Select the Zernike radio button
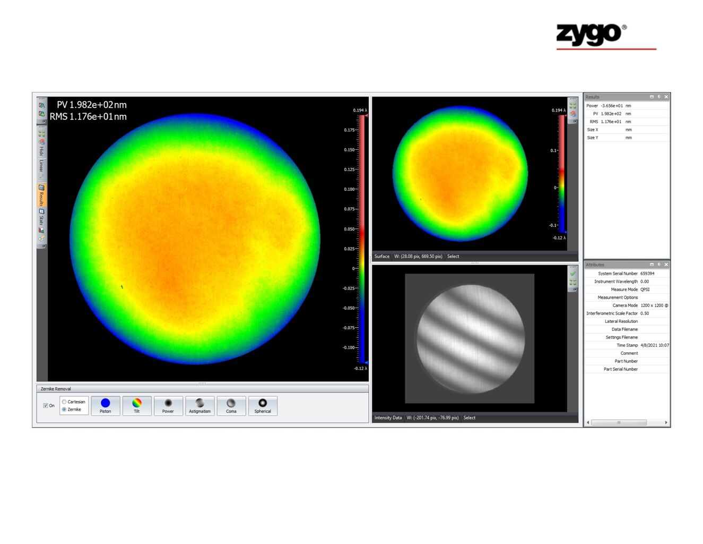 (64, 410)
